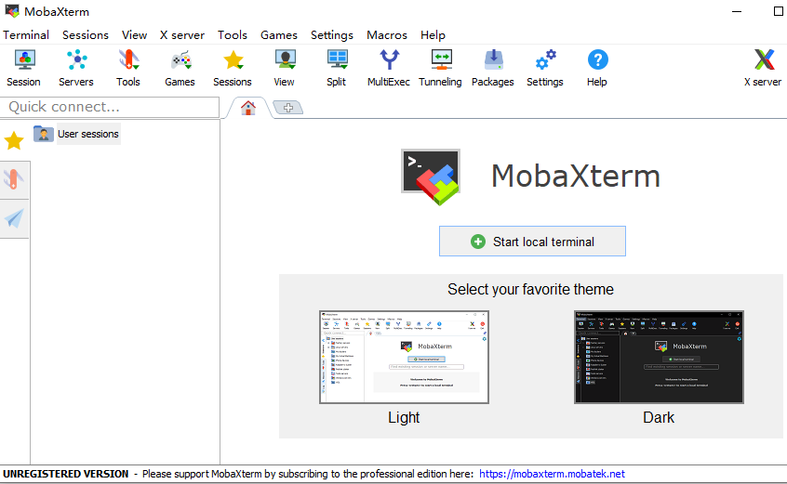Viewport: 787px width, 484px height.
Task: Click the User sessions folder icon
Action: pos(44,134)
